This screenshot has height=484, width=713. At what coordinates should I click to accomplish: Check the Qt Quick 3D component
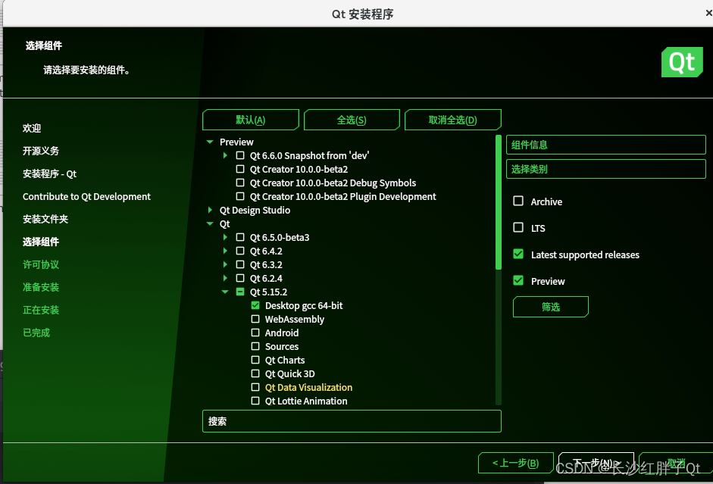click(255, 373)
